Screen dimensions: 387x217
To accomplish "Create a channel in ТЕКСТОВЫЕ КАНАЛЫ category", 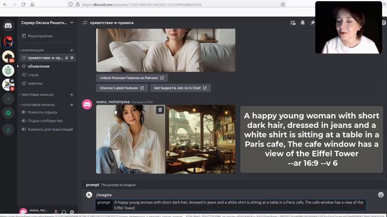I will 71,95.
